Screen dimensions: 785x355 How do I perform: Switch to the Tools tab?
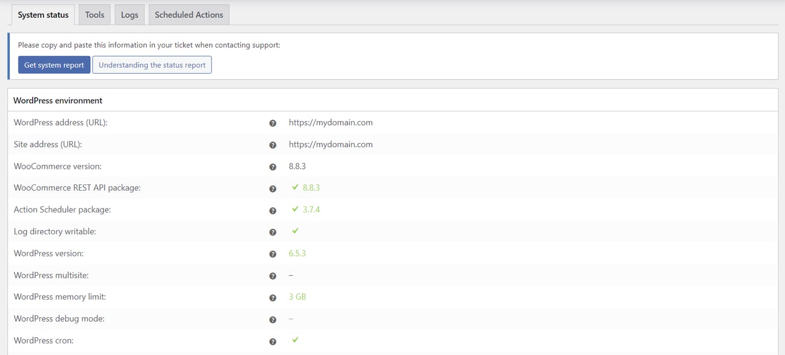point(94,14)
